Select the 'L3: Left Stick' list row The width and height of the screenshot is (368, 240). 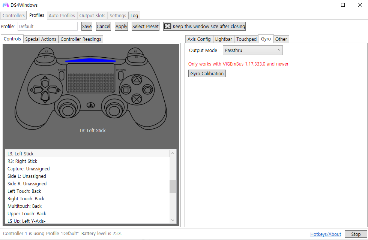point(87,154)
